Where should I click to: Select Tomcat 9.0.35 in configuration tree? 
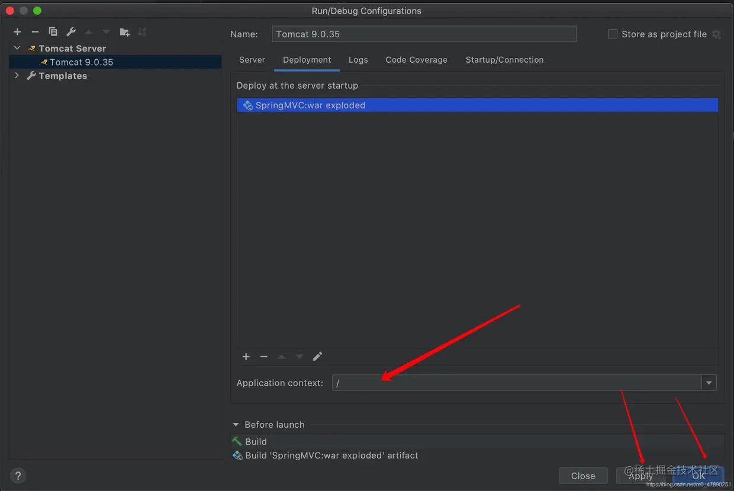[115, 62]
